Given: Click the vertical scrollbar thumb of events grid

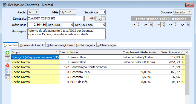Looking at the screenshot, I should click(x=187, y=75).
